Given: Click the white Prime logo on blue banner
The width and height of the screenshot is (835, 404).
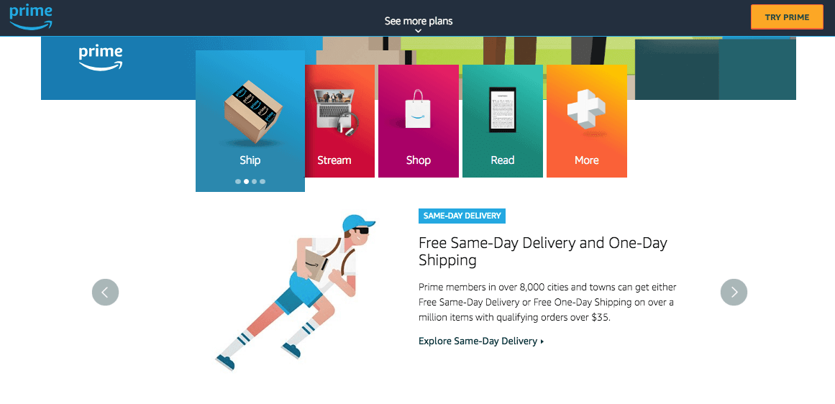Looking at the screenshot, I should click(x=101, y=58).
